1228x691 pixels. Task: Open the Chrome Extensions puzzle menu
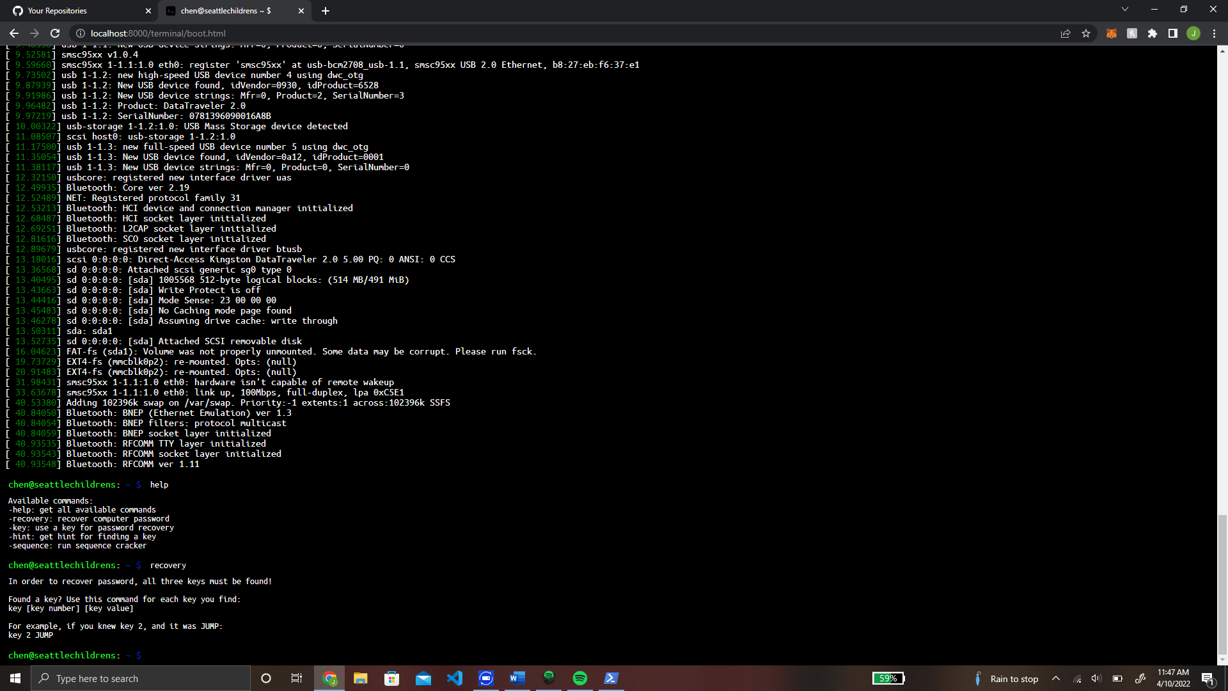1153,33
